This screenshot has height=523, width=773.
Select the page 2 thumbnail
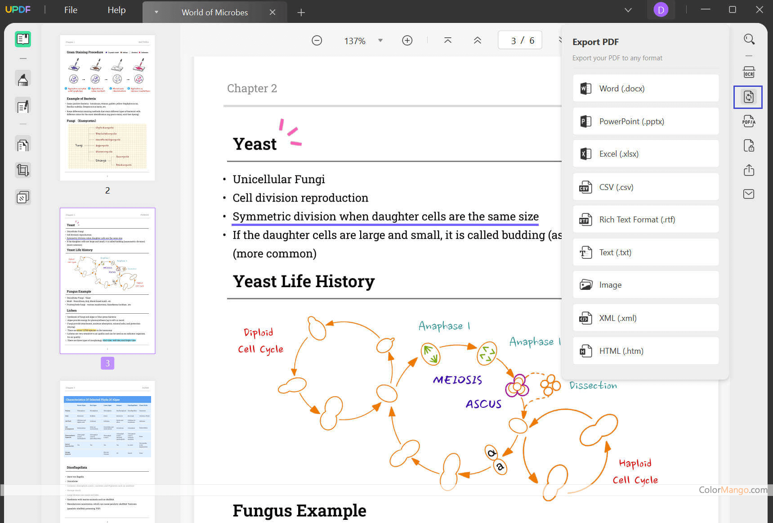click(x=107, y=108)
